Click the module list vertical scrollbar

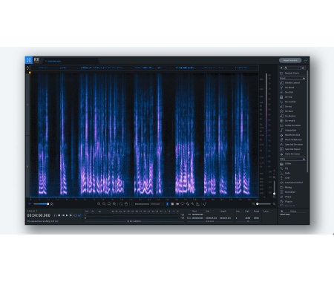(307, 121)
